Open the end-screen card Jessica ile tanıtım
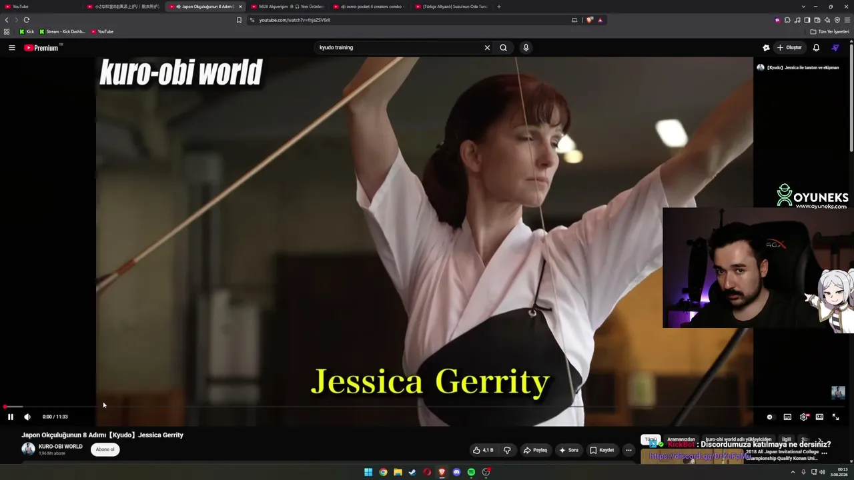Viewport: 854px width, 480px height. tap(798, 67)
